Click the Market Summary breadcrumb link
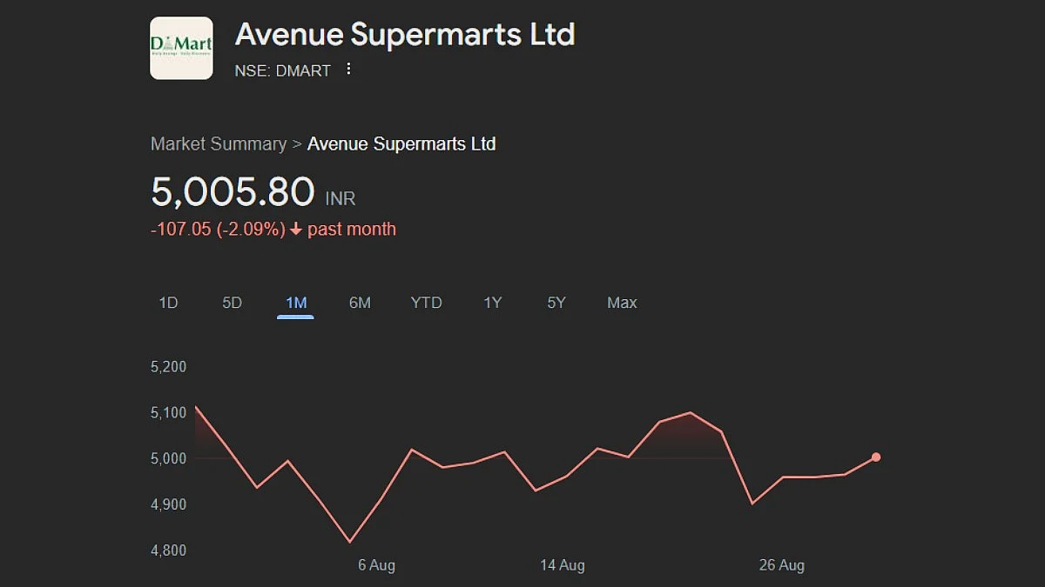This screenshot has width=1045, height=587. tap(219, 144)
